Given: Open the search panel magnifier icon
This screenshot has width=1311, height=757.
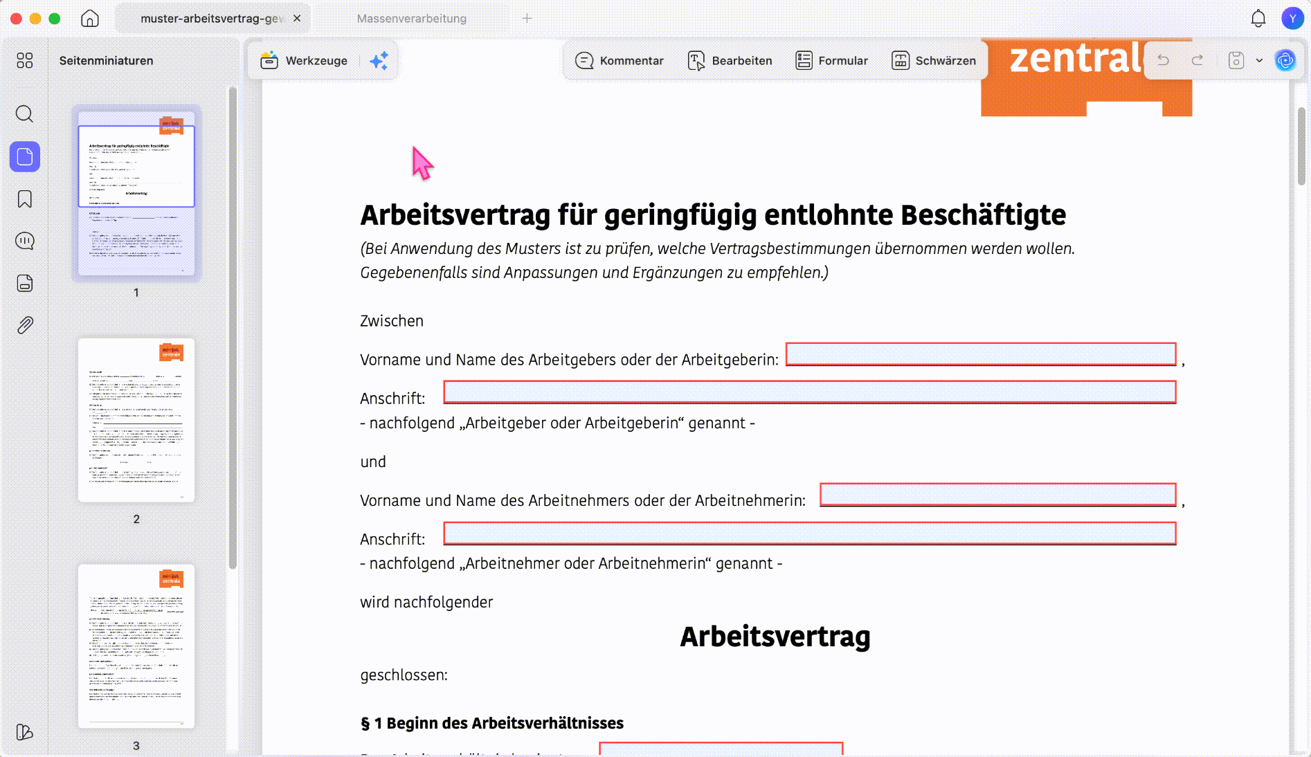Looking at the screenshot, I should (x=25, y=114).
